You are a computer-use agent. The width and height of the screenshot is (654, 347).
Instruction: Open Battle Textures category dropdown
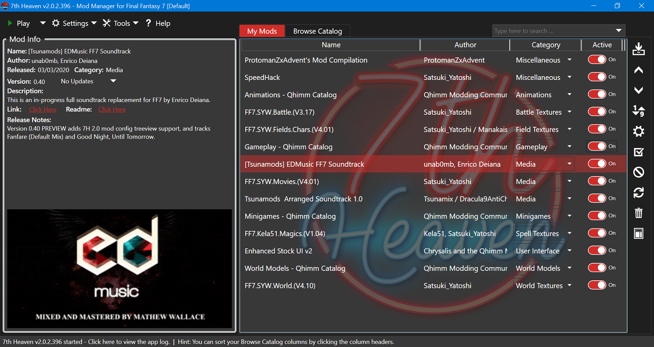(x=569, y=112)
